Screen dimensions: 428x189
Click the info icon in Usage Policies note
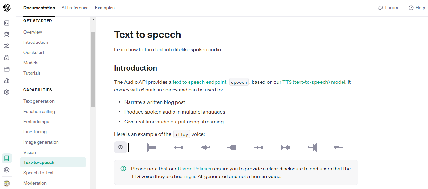(x=123, y=169)
